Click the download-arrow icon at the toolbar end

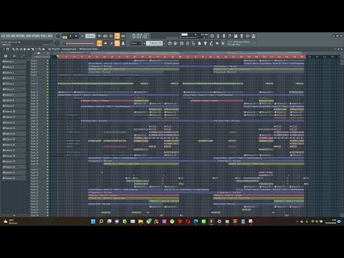pos(254,36)
